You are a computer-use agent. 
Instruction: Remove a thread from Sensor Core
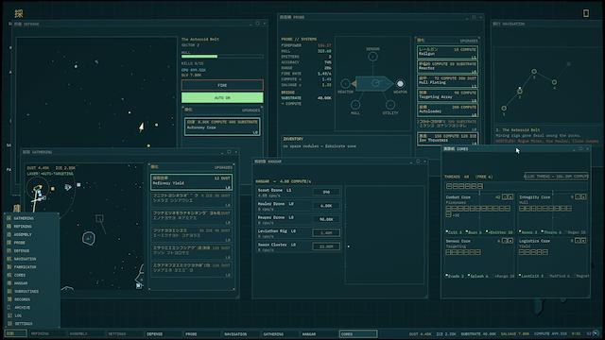tap(504, 241)
